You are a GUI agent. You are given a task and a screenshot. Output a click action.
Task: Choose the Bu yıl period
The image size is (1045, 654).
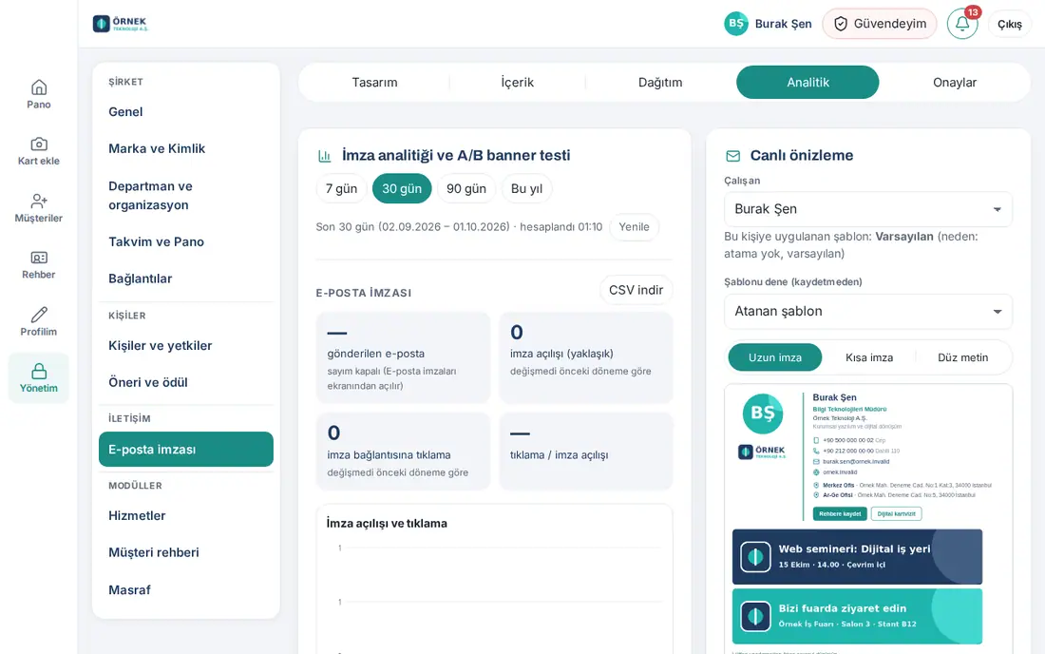(526, 188)
